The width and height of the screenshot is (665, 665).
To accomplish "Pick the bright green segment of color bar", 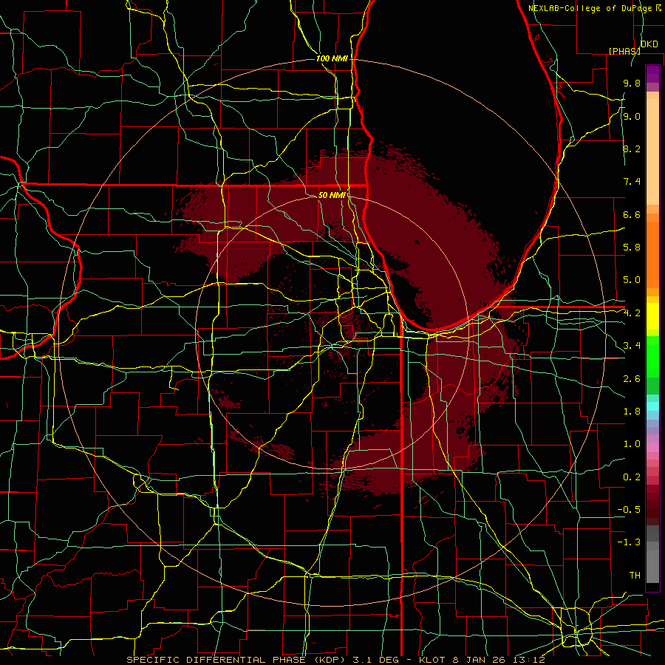I will [x=652, y=357].
